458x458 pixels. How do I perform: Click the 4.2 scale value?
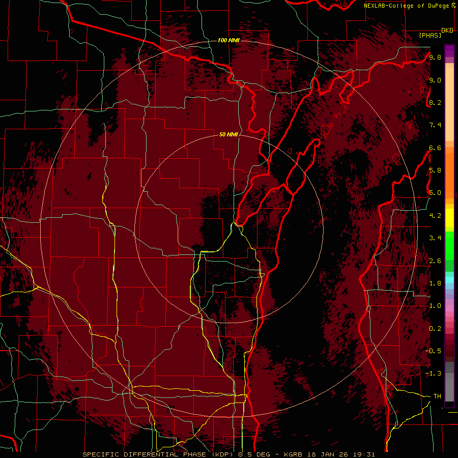(435, 216)
